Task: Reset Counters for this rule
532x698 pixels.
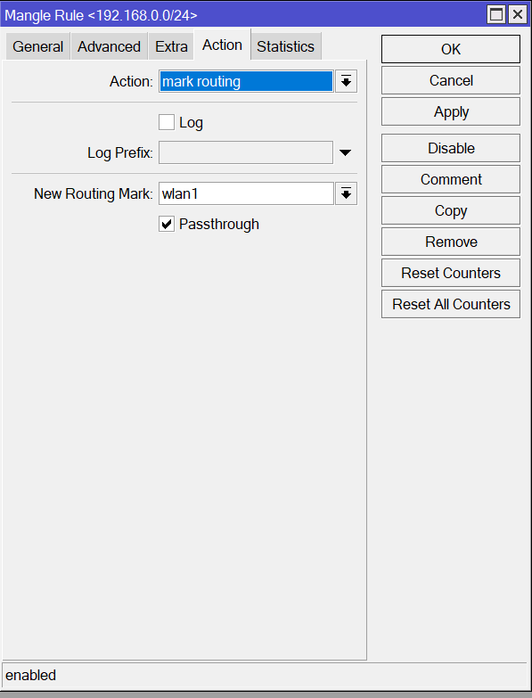Action: click(x=451, y=273)
